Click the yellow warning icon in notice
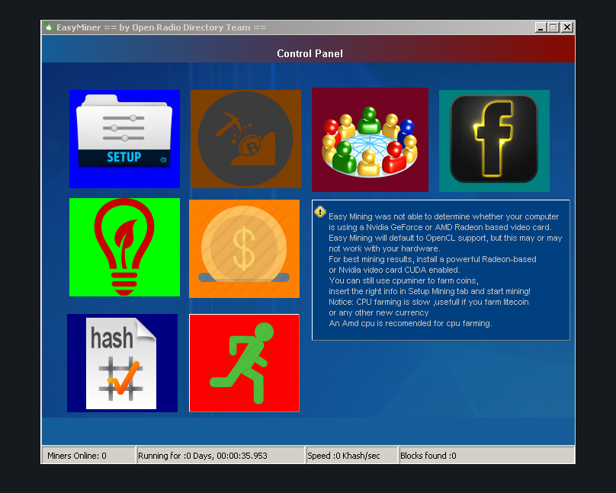Image resolution: width=616 pixels, height=493 pixels. [320, 212]
